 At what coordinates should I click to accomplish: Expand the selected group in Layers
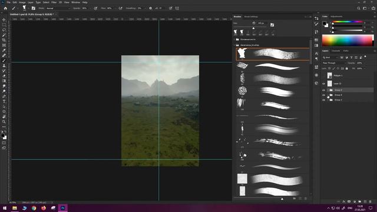[x=328, y=90]
